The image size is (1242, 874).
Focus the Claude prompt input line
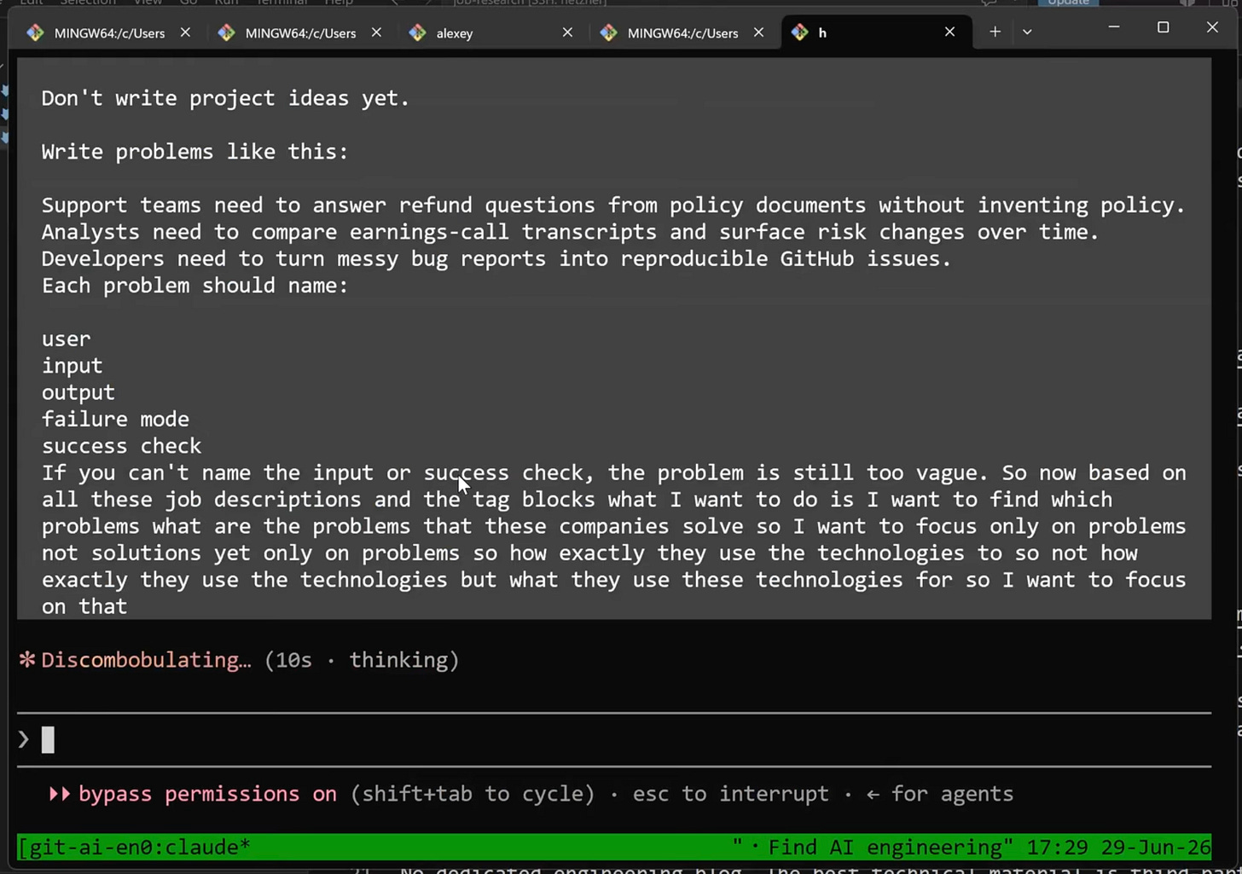[614, 739]
